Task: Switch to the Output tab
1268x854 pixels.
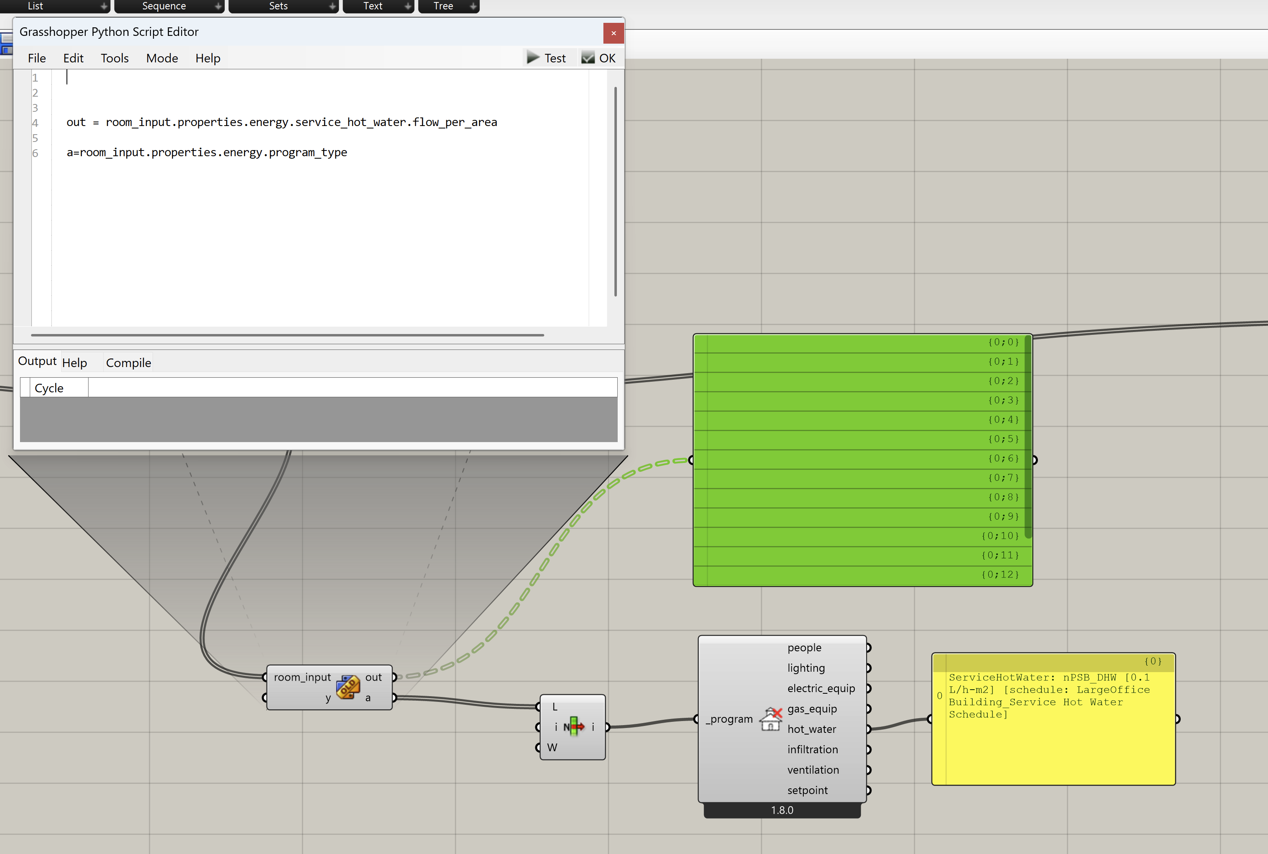Action: [x=37, y=361]
